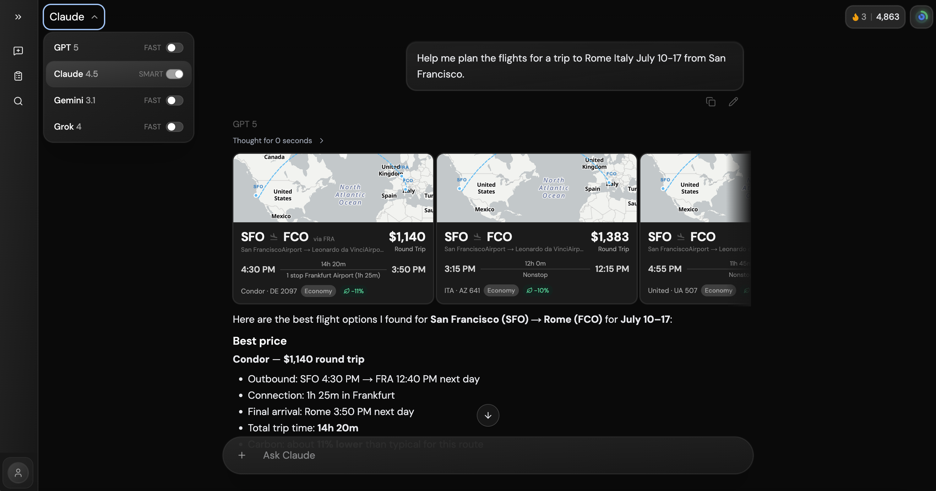This screenshot has width=936, height=491.
Task: Turn off the Claude 4.5 switch
Action: [x=174, y=74]
